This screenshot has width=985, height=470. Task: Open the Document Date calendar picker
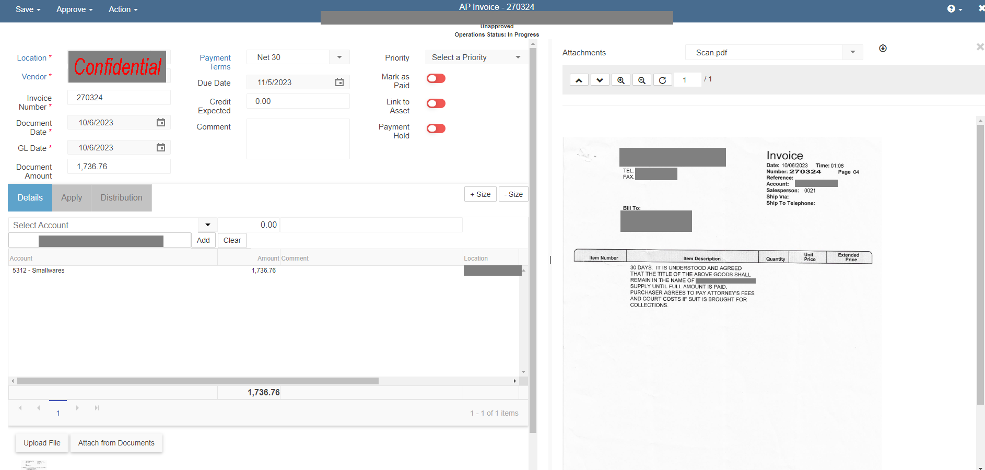161,122
